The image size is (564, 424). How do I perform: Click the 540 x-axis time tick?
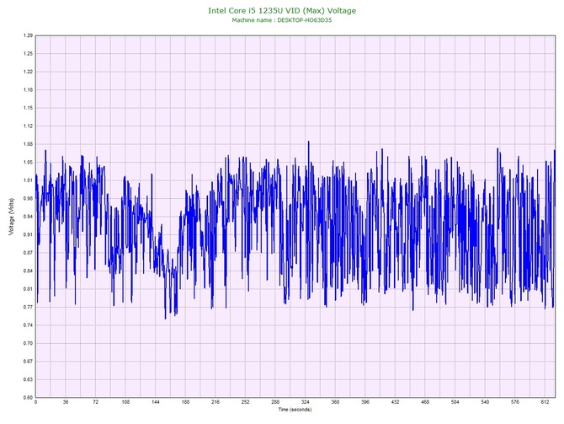(x=485, y=402)
